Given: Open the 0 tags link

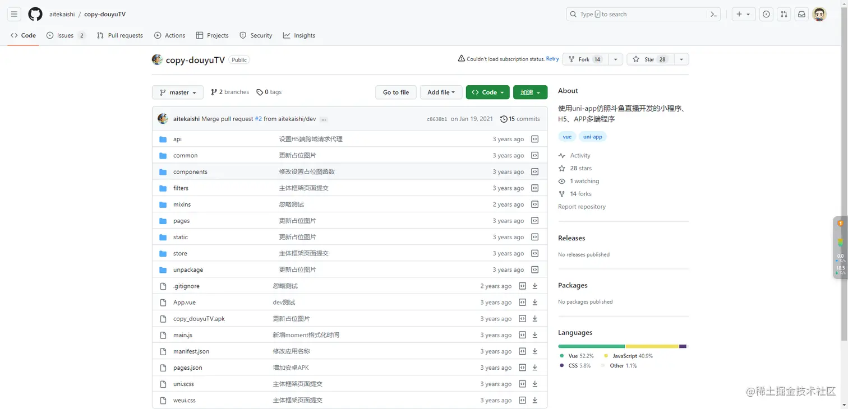Looking at the screenshot, I should 269,92.
